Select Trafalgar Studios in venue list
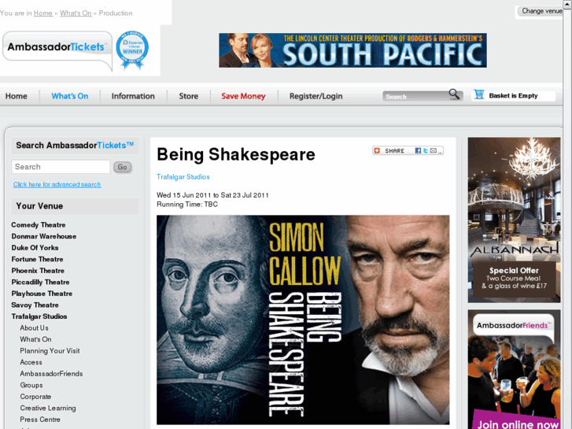572x429 pixels. pos(39,316)
